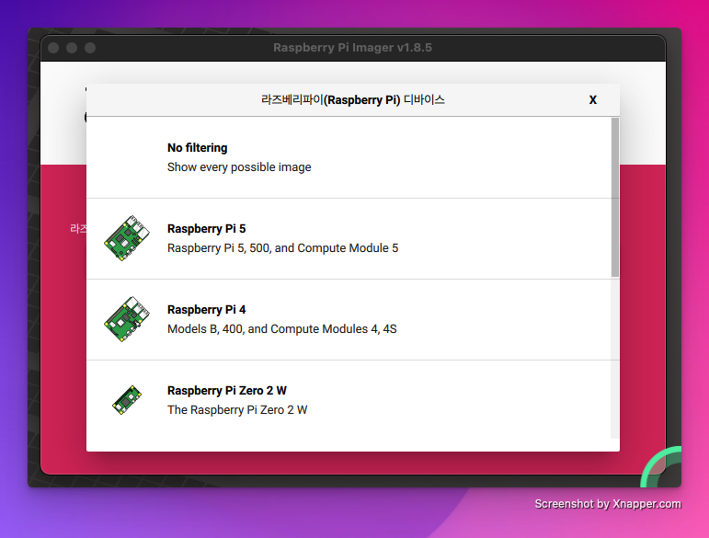Click the Raspberry Pi 5 board icon

(127, 238)
